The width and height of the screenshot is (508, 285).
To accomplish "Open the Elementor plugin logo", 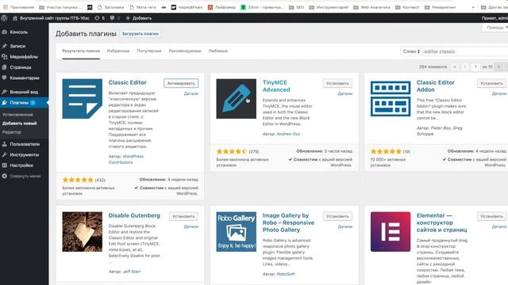I will [391, 232].
